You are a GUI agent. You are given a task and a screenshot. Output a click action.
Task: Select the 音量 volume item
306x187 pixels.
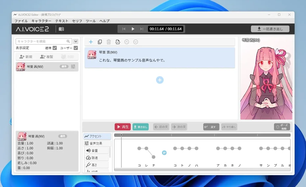pyautogui.click(x=97, y=150)
